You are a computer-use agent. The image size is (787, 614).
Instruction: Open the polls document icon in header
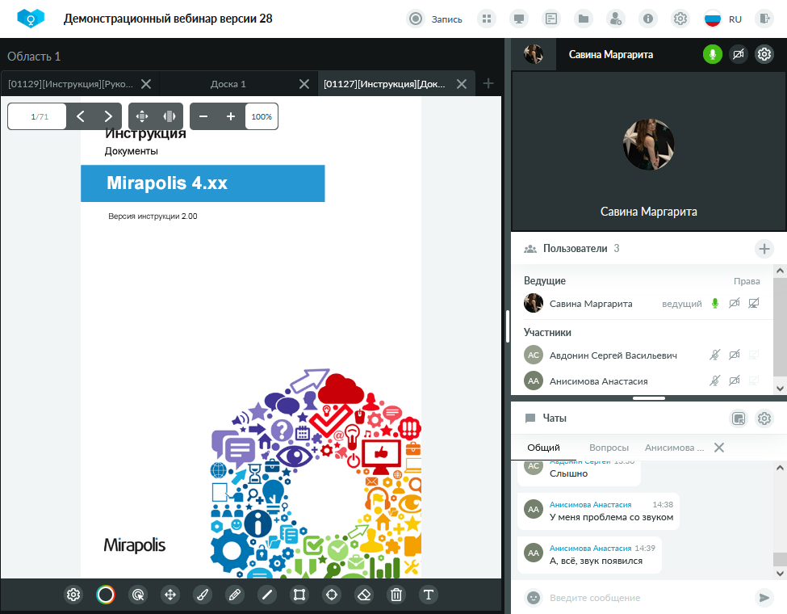tap(551, 19)
